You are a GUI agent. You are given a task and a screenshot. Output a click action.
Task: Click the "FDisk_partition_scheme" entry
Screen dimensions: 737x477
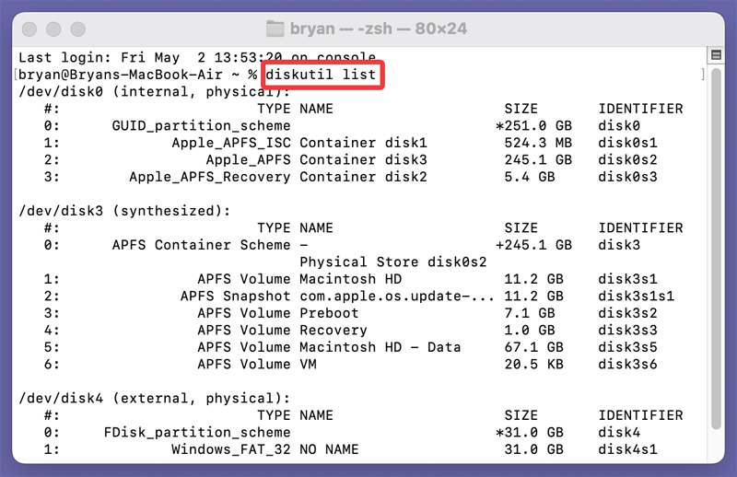coord(197,432)
